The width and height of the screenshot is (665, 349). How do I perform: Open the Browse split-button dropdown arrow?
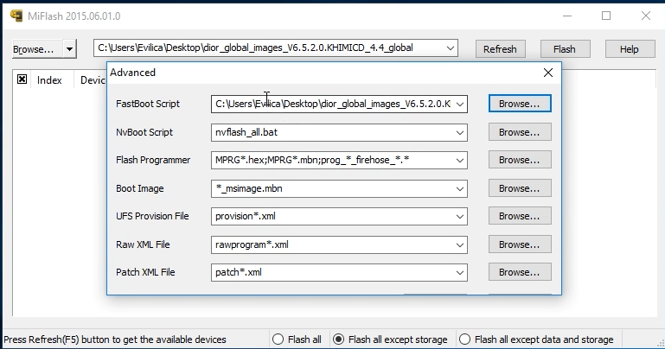click(69, 49)
